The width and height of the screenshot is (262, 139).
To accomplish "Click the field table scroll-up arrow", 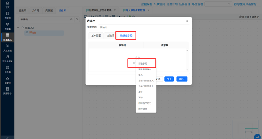I will coord(187,50).
